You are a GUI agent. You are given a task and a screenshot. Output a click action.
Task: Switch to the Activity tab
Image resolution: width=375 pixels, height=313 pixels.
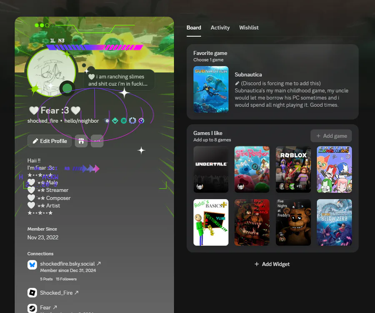click(220, 28)
